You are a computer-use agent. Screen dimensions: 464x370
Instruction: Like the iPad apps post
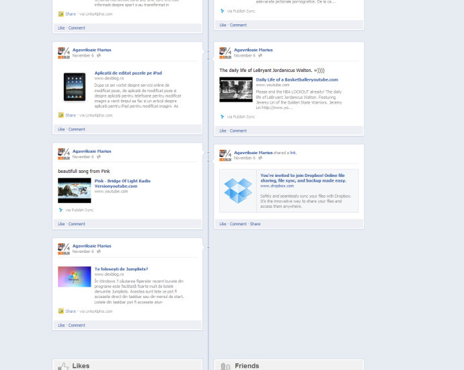(61, 129)
